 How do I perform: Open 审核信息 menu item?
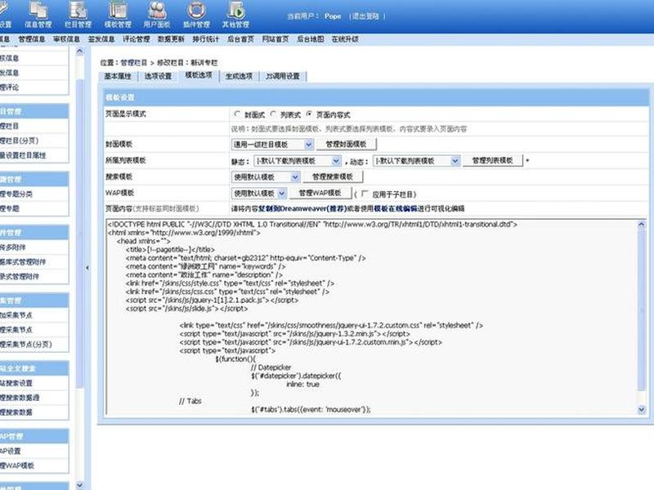(x=66, y=39)
